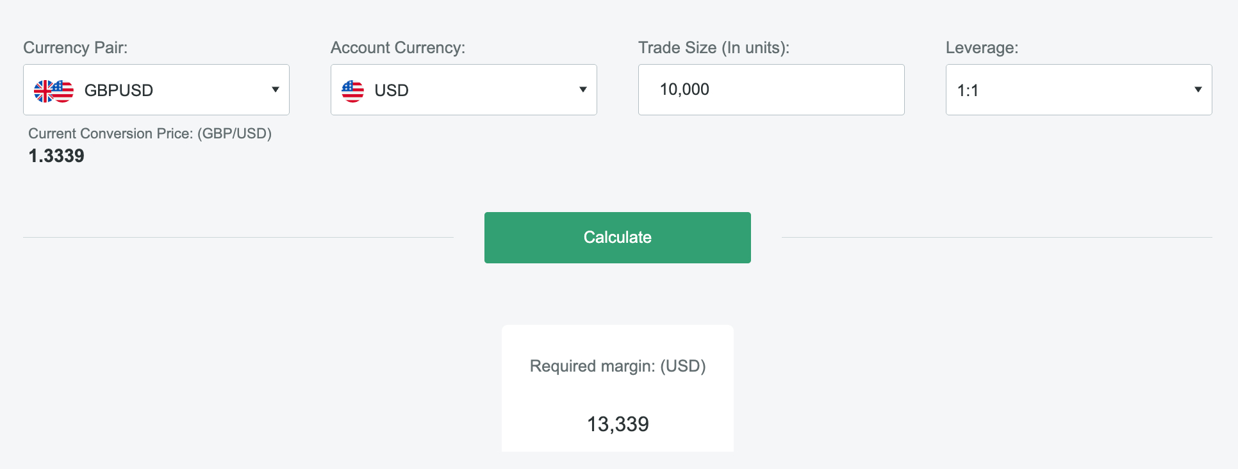
Task: Expand the Leverage dropdown arrow
Action: point(1198,90)
